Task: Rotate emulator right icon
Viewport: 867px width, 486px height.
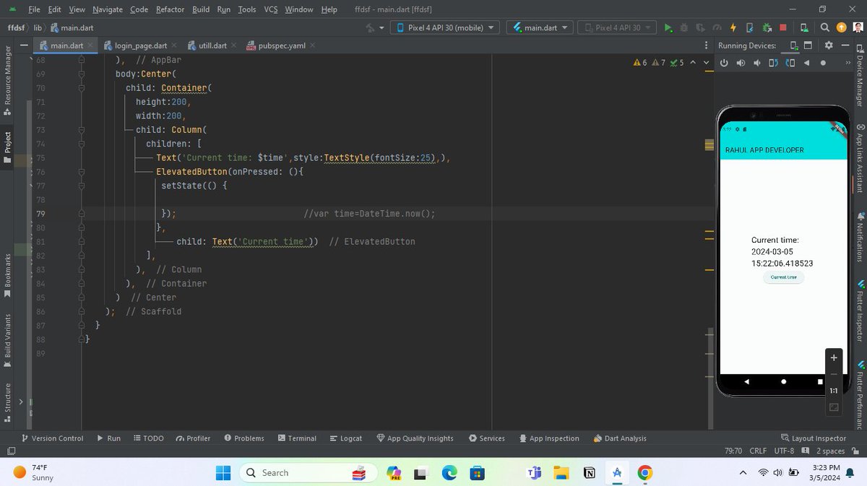Action: (790, 63)
